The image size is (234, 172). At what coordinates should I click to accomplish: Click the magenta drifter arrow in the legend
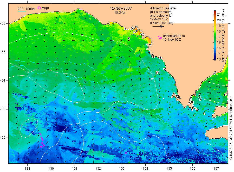click(160, 38)
